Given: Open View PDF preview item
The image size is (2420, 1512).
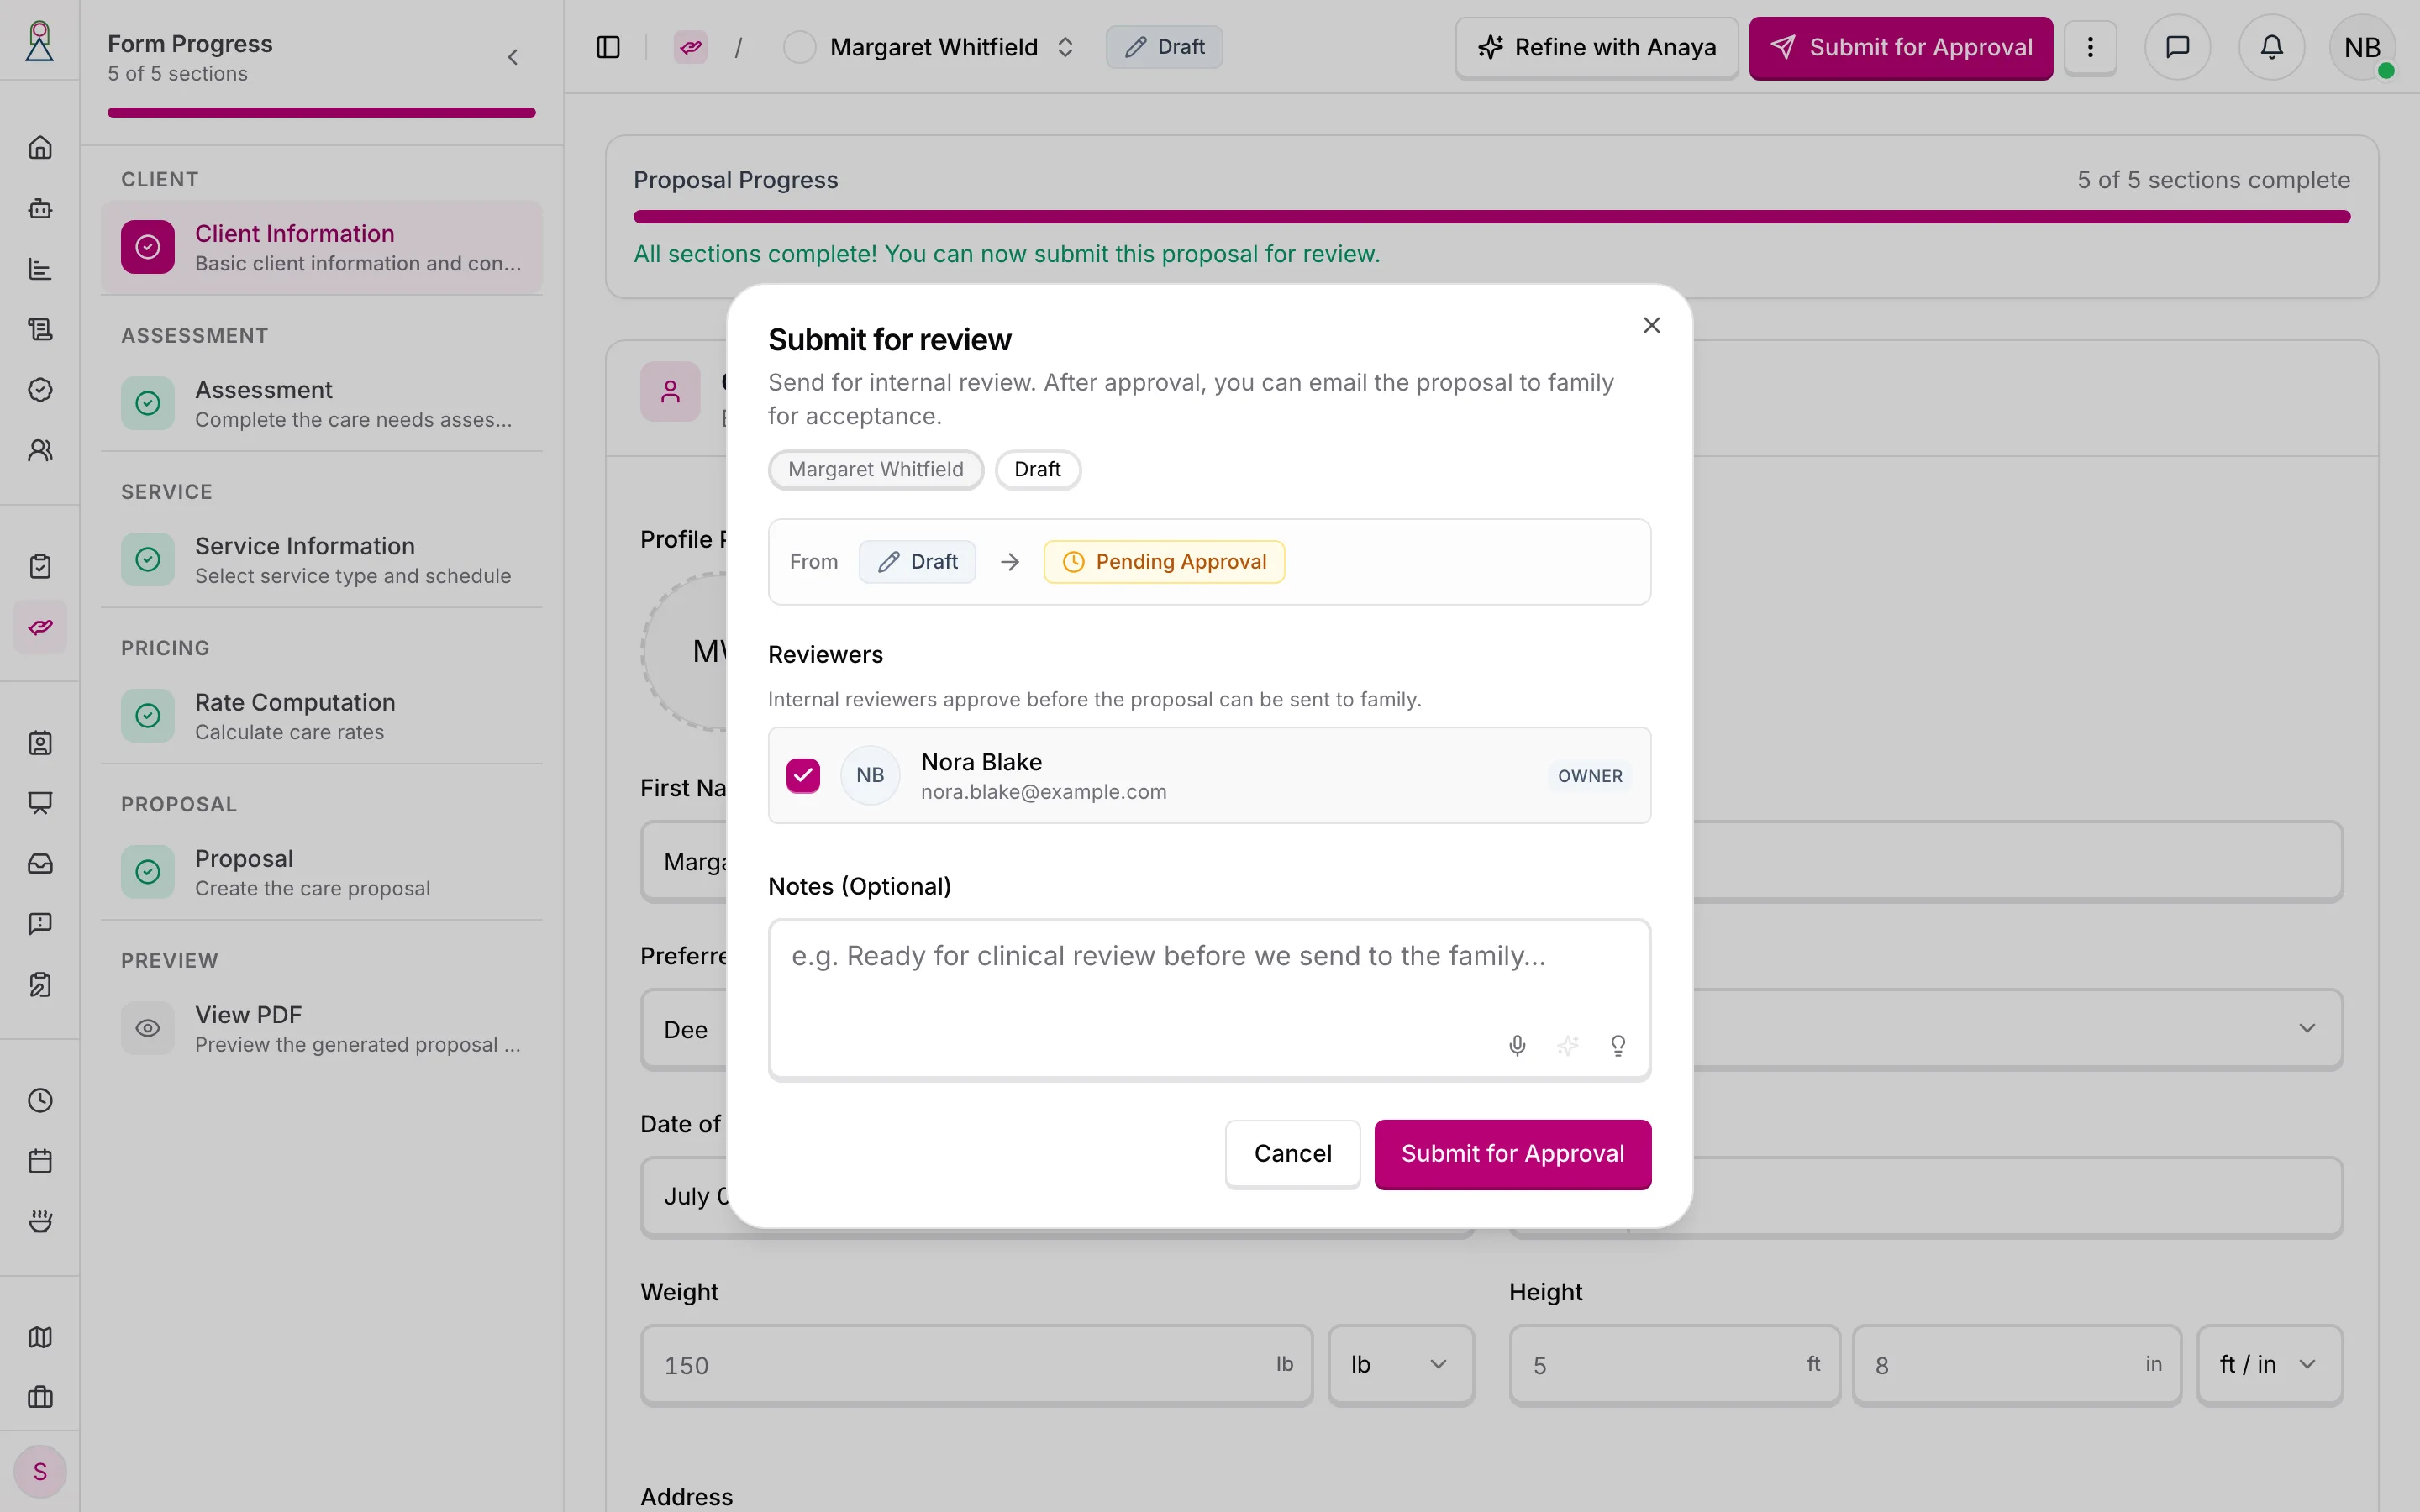Looking at the screenshot, I should 322,1028.
